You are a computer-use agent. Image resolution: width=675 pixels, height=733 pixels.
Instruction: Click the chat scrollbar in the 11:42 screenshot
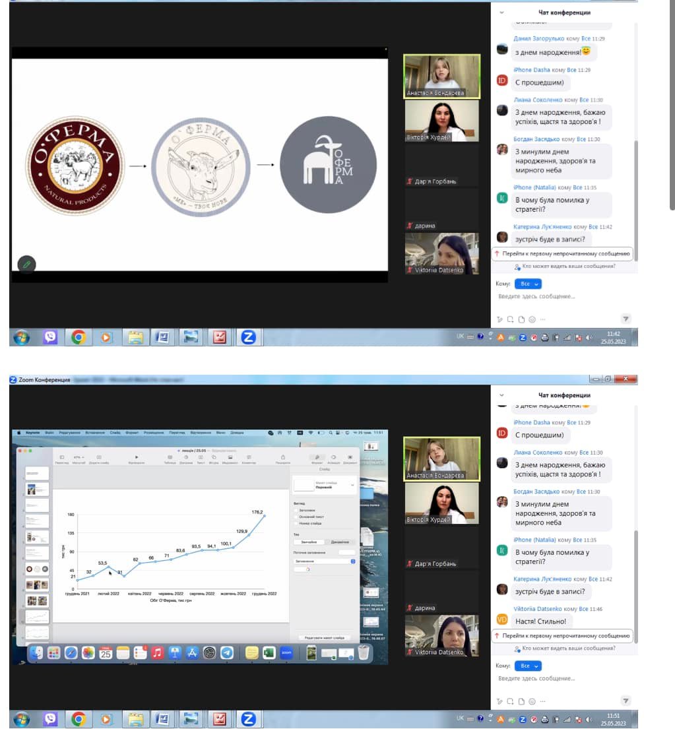(635, 201)
